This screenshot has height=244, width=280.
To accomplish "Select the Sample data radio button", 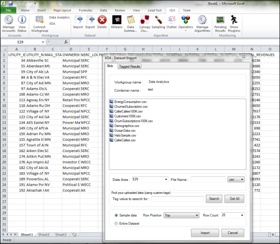I will tap(116, 215).
